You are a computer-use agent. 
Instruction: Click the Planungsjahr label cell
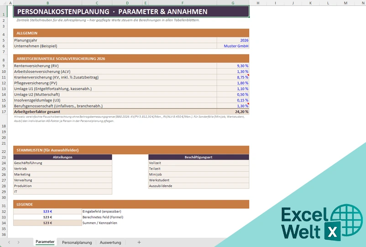115,40
